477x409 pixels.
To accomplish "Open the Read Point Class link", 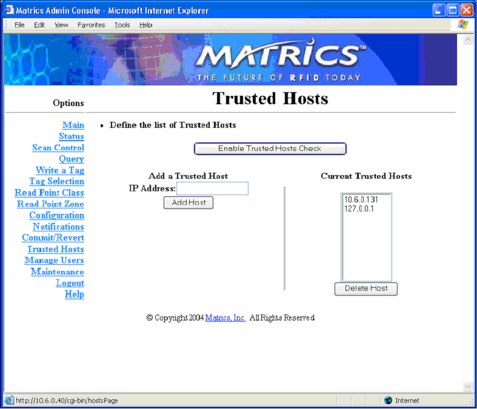I will click(49, 193).
